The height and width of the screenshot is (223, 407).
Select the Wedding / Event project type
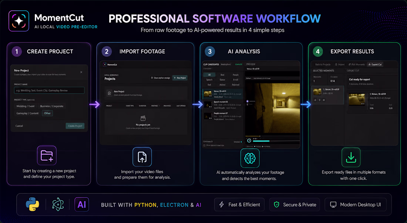tap(26, 106)
